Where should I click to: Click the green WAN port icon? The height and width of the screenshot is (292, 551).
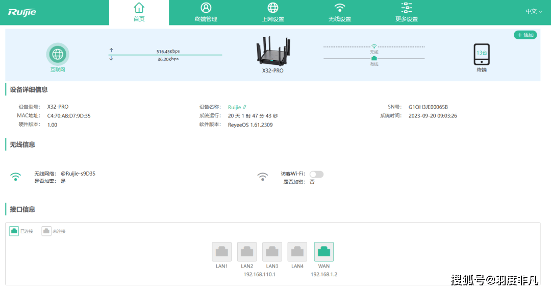[x=323, y=252]
